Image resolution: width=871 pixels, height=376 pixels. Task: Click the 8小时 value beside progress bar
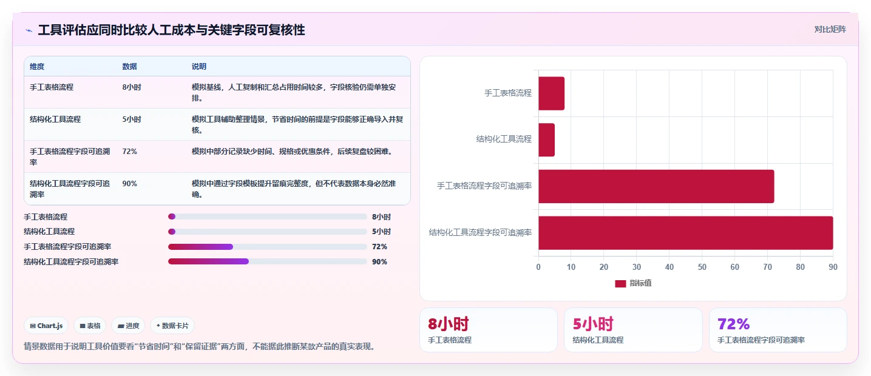(381, 217)
